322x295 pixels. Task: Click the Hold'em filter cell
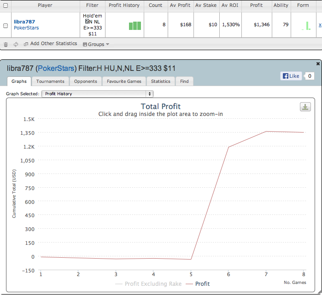tap(93, 25)
